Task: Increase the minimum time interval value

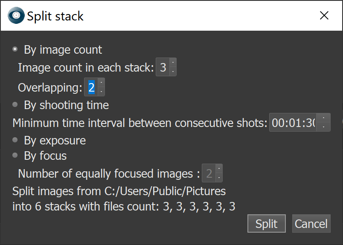Action: [x=324, y=118]
